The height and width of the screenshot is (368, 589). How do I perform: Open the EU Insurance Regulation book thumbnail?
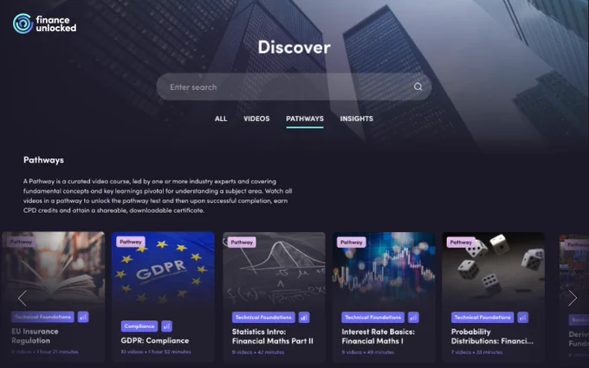pos(54,268)
